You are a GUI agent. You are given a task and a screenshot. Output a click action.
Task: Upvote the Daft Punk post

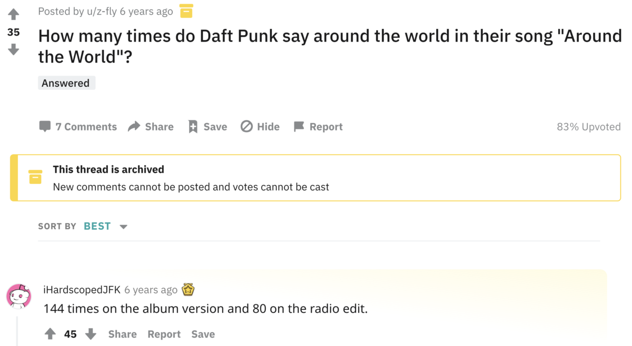pyautogui.click(x=13, y=14)
